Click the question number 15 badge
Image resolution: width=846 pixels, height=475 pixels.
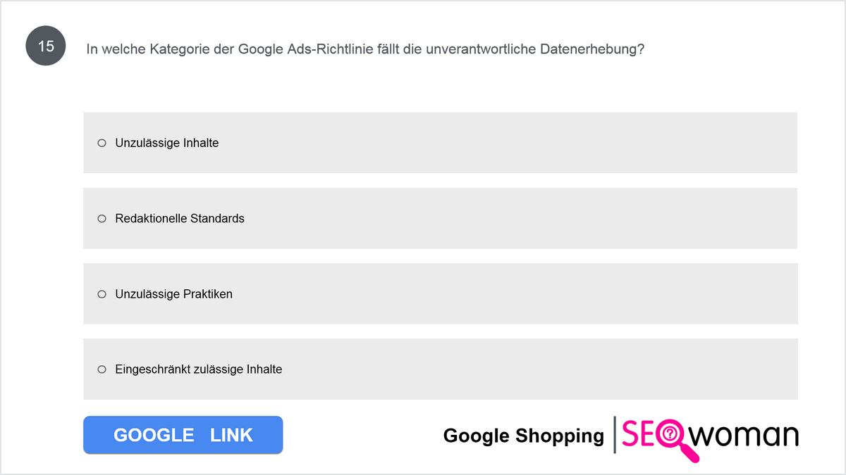[x=46, y=46]
